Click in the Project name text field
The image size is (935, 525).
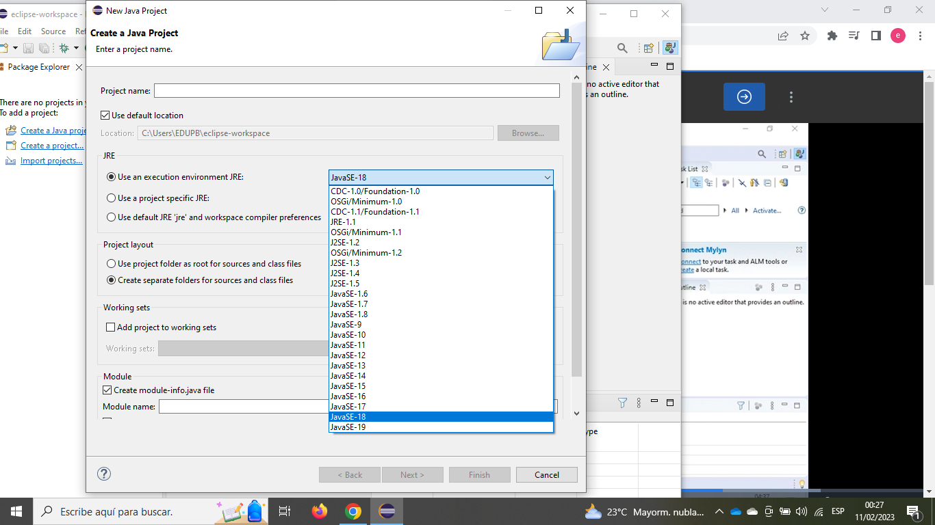357,91
